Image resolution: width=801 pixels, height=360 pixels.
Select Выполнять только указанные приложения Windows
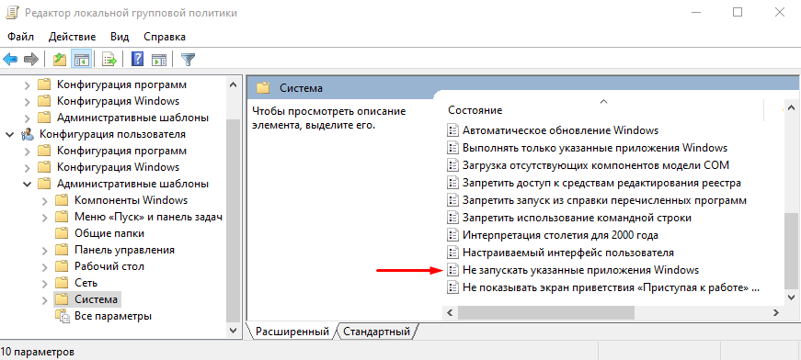coord(595,148)
